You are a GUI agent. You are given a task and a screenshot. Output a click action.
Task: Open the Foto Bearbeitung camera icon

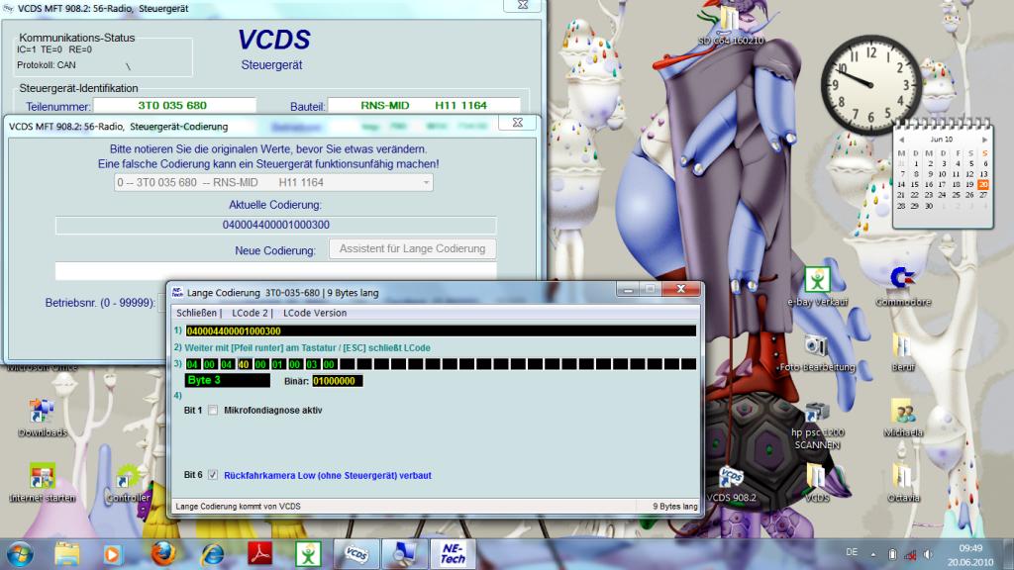817,353
